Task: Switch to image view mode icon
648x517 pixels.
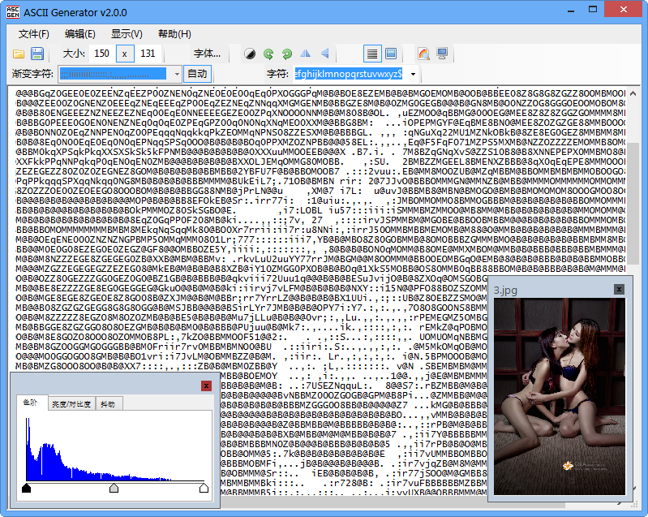Action: [391, 54]
